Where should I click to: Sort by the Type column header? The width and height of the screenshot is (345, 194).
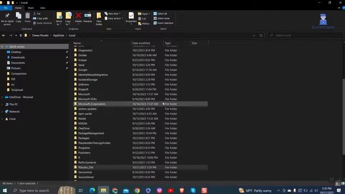(177, 43)
